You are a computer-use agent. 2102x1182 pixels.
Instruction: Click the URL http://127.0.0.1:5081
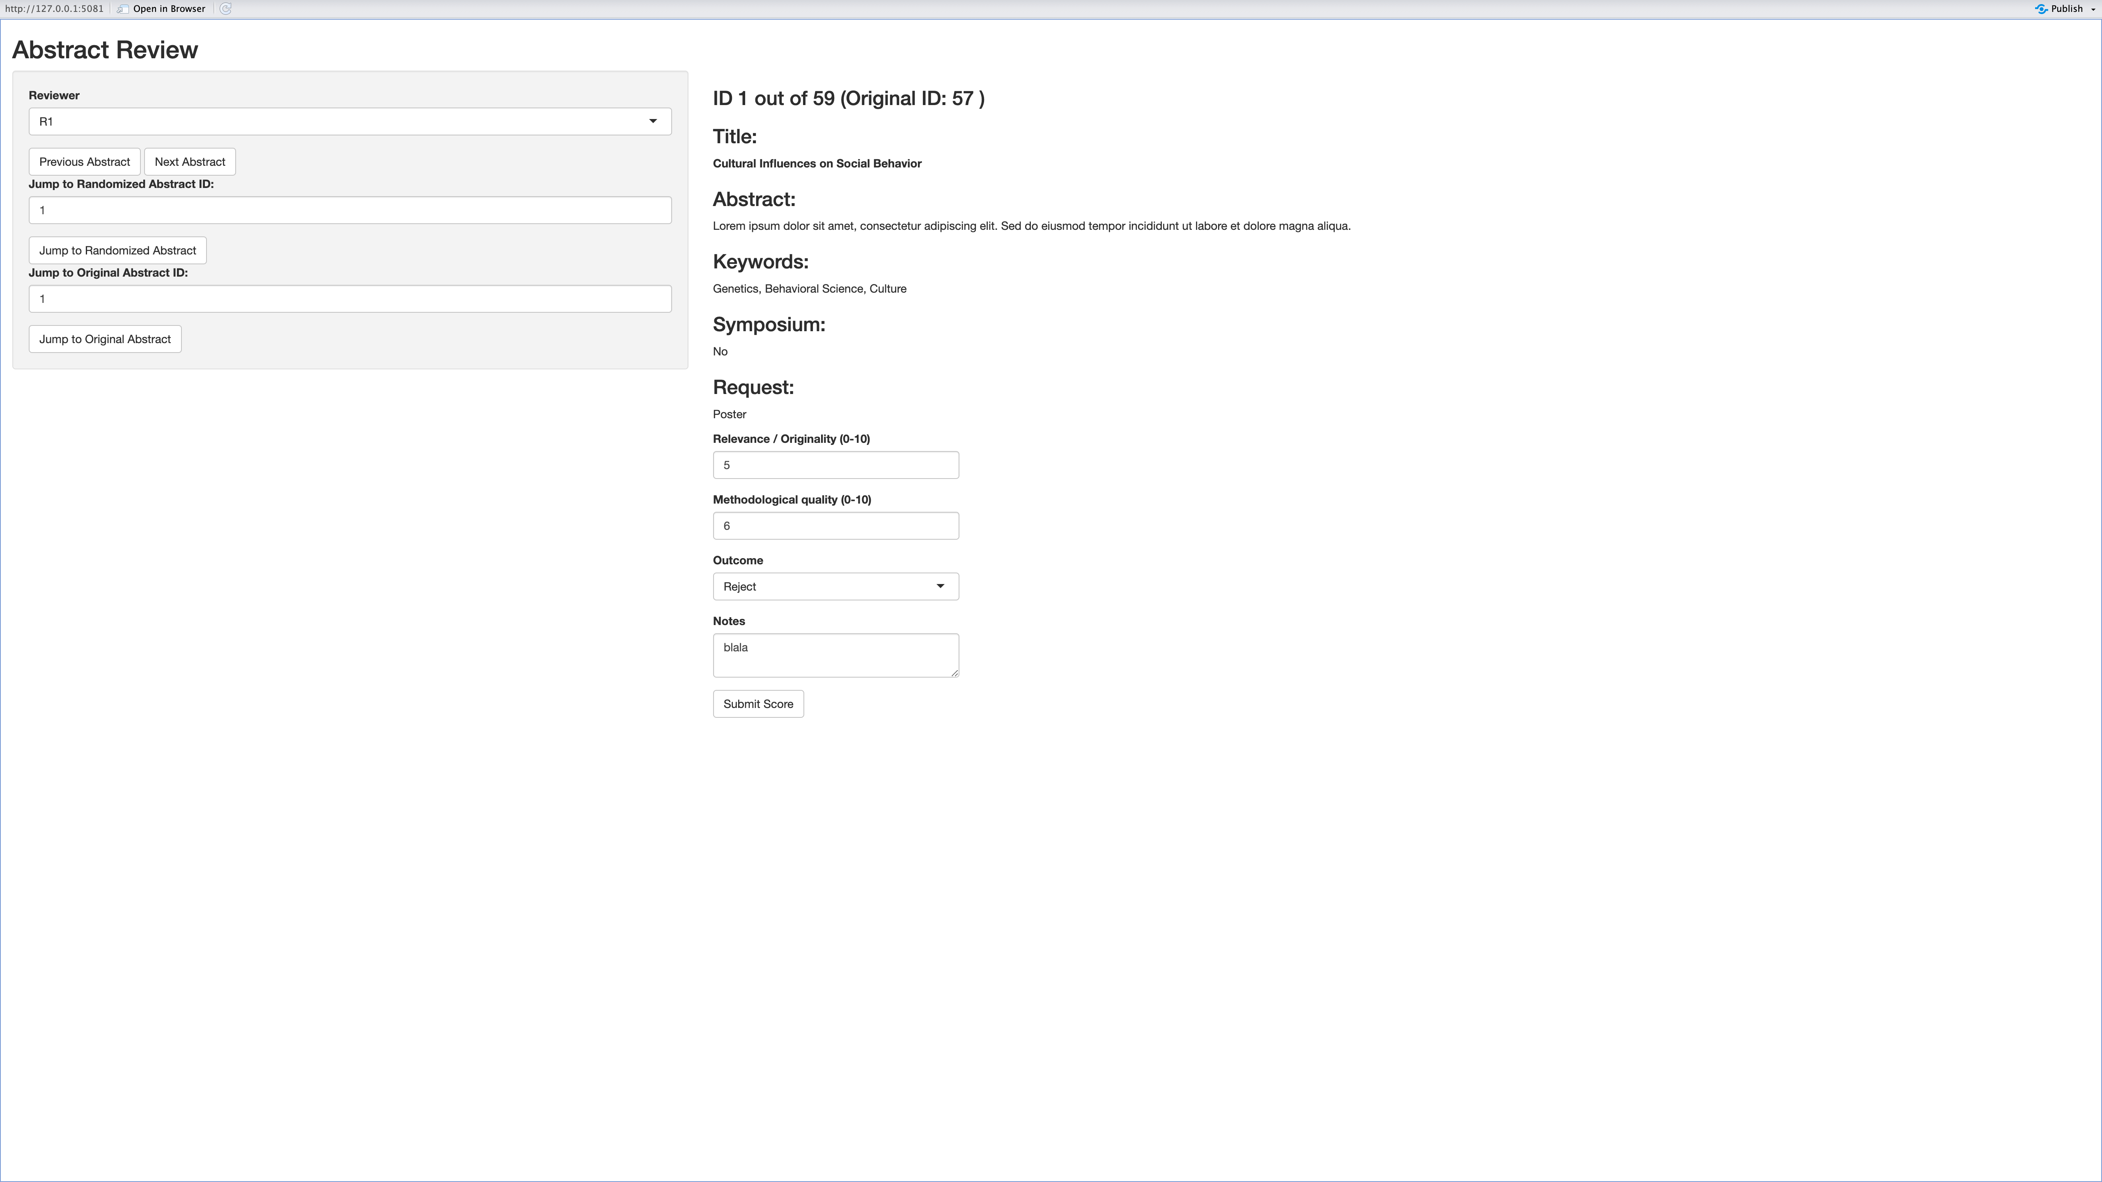click(55, 9)
